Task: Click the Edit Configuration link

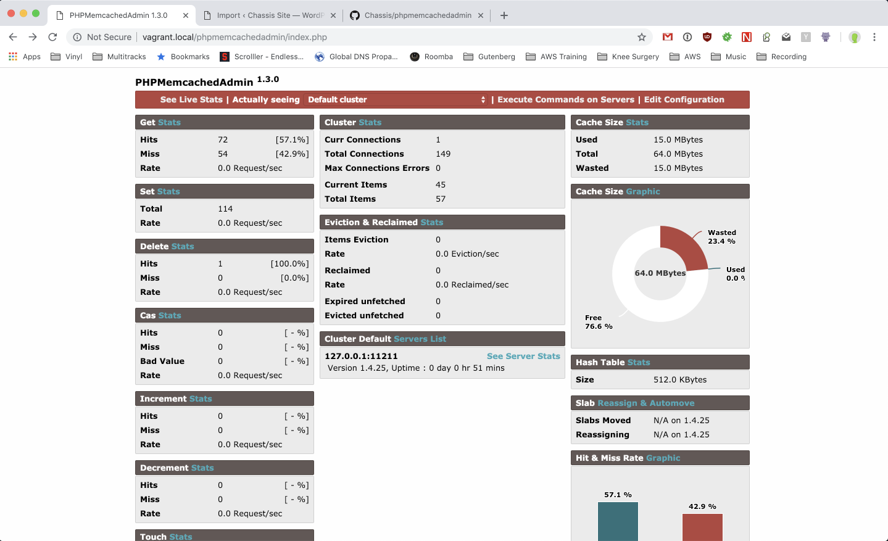Action: (684, 100)
